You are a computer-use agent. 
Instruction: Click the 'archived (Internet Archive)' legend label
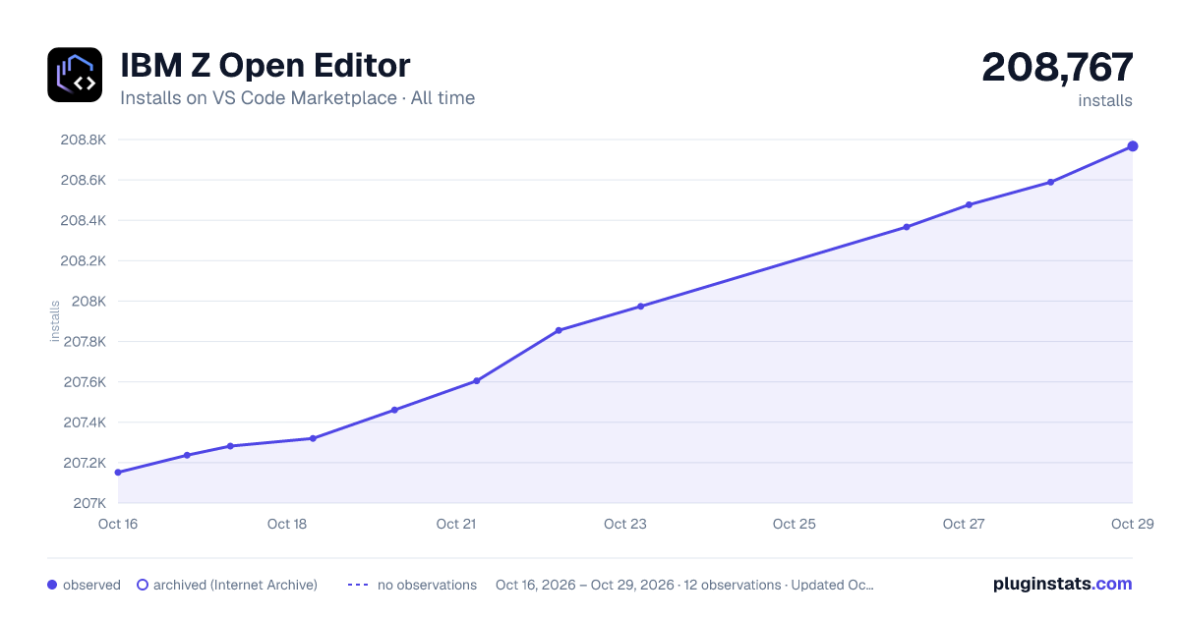tap(235, 585)
